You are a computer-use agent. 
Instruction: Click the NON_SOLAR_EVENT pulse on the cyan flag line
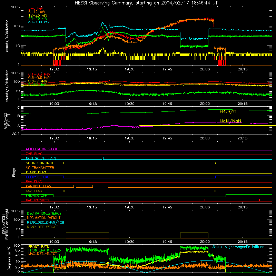pyautogui.click(x=102, y=158)
